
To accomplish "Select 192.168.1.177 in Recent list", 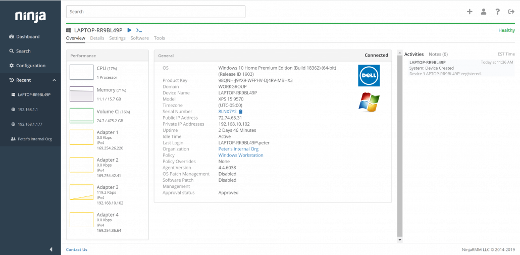I will tap(30, 124).
